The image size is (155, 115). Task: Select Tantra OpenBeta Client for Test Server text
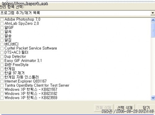pos(37,85)
